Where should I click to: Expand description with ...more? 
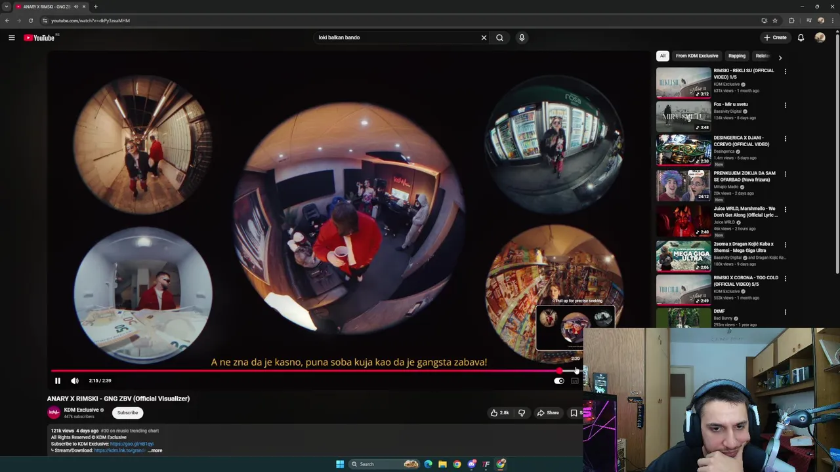155,450
